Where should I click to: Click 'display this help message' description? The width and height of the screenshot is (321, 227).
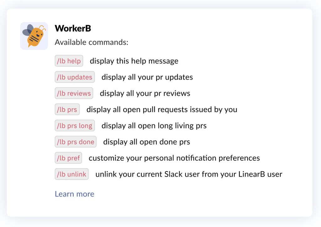pos(134,61)
